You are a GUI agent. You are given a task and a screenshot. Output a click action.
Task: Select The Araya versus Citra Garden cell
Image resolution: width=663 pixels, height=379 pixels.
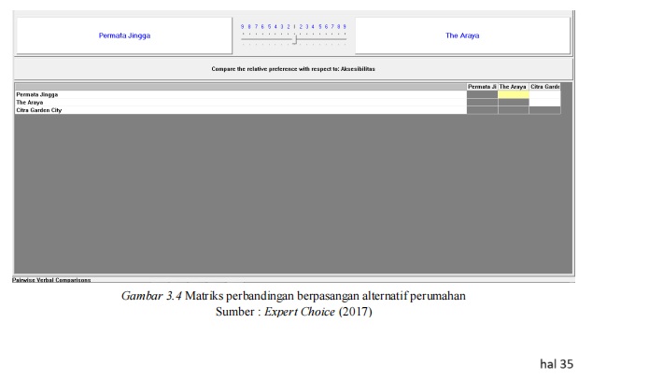[x=544, y=103]
